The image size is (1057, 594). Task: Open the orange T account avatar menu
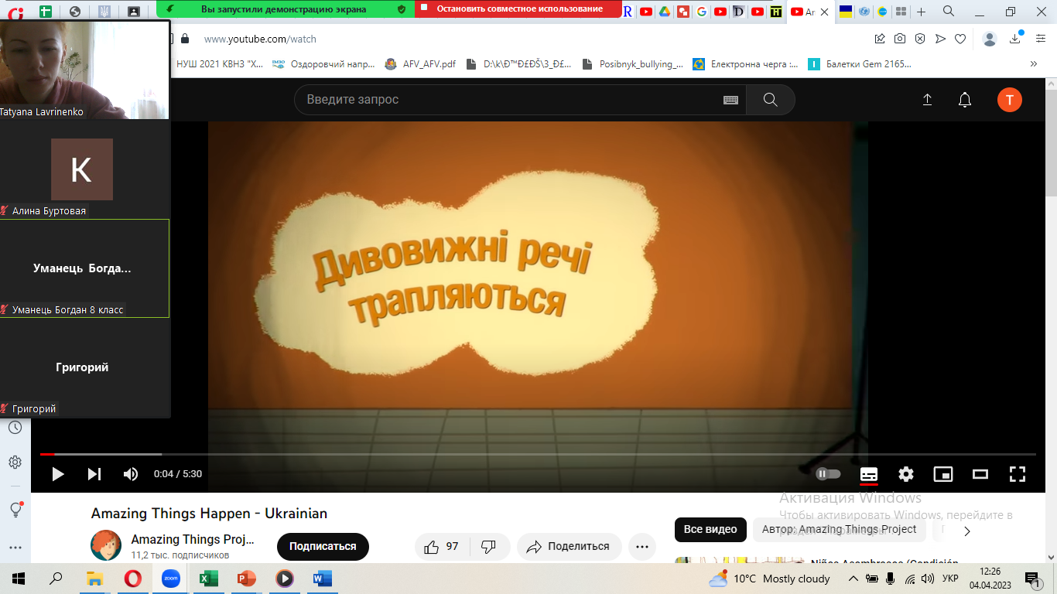1010,100
